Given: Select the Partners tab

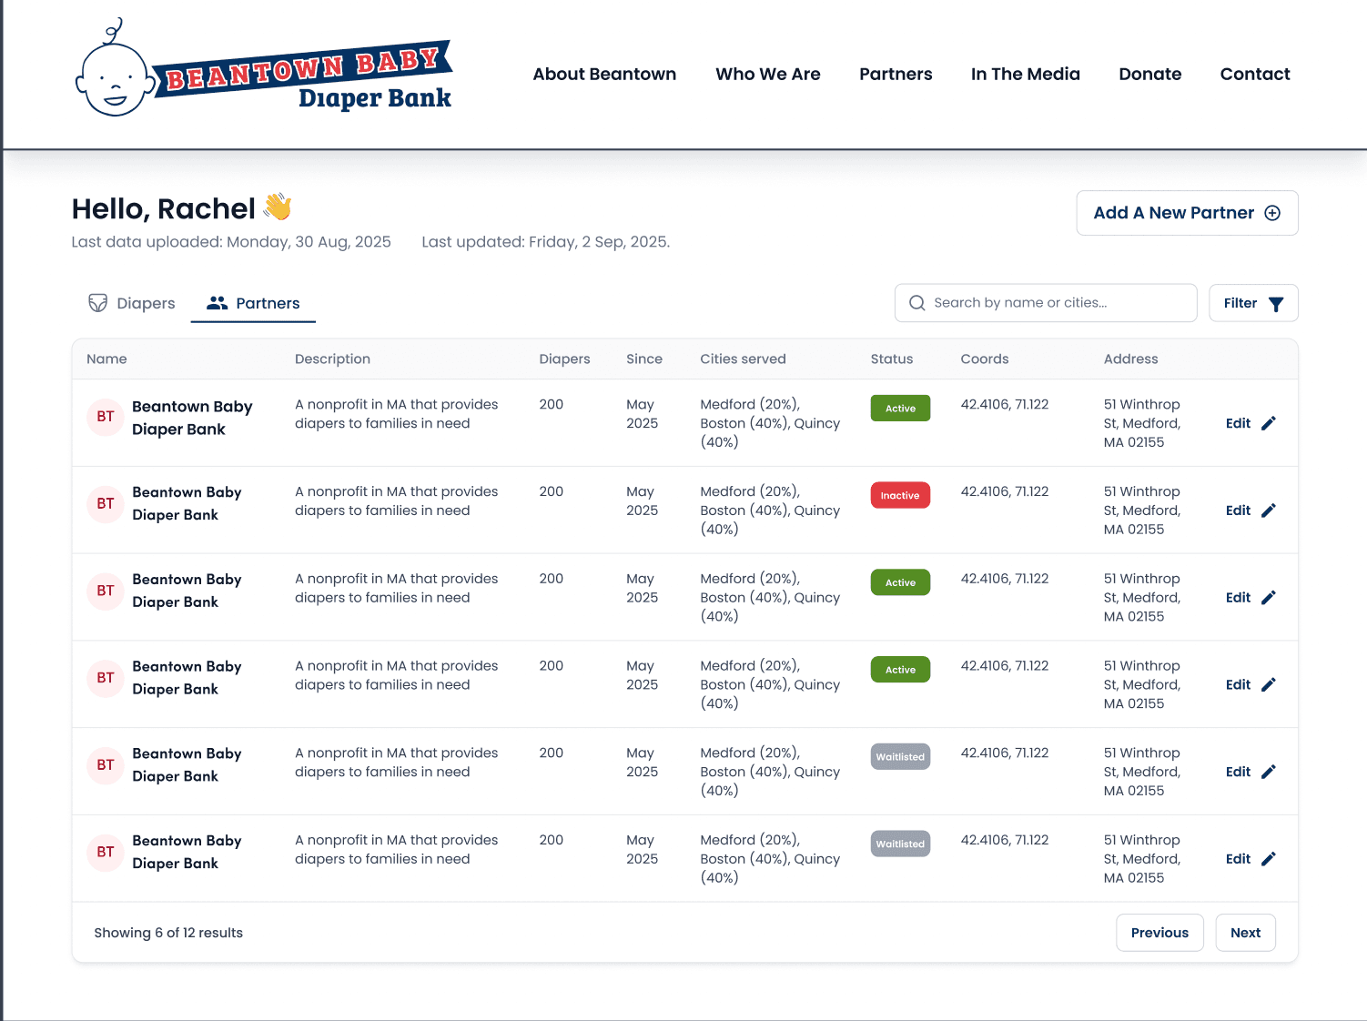Looking at the screenshot, I should tap(253, 303).
